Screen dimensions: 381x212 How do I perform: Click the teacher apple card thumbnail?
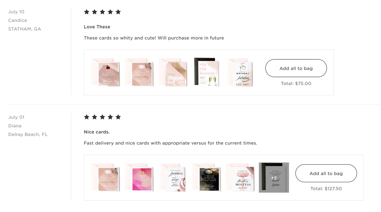click(x=108, y=73)
